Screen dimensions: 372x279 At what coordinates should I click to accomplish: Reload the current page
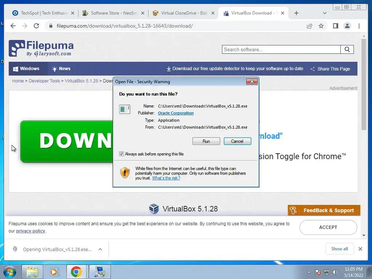[x=36, y=26]
